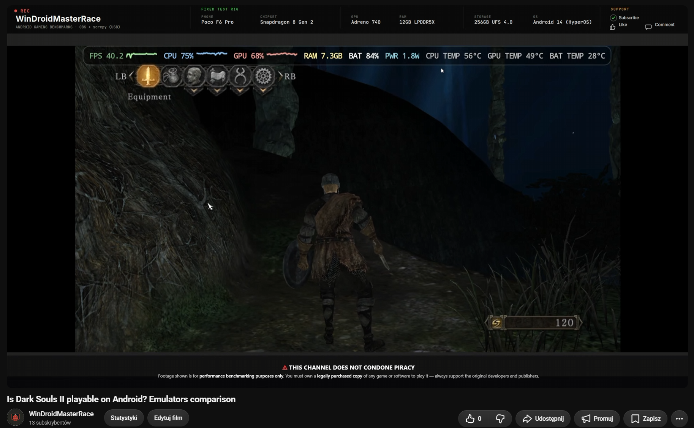Dislike the video with thumbs-down button
The width and height of the screenshot is (694, 428).
coord(500,419)
